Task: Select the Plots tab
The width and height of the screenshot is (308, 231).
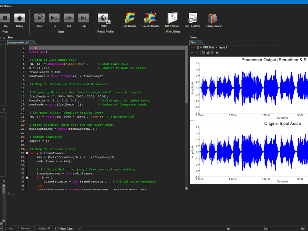Action: coord(193,42)
